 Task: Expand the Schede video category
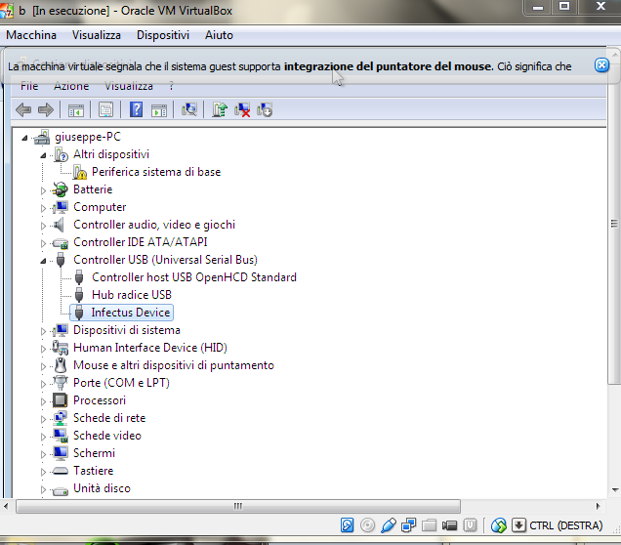tap(43, 437)
